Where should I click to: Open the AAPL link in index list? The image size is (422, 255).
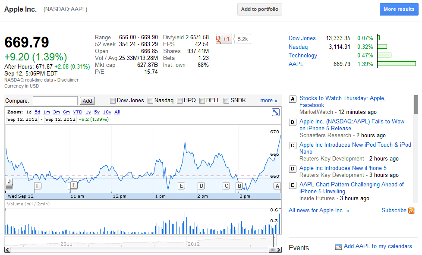click(x=296, y=64)
